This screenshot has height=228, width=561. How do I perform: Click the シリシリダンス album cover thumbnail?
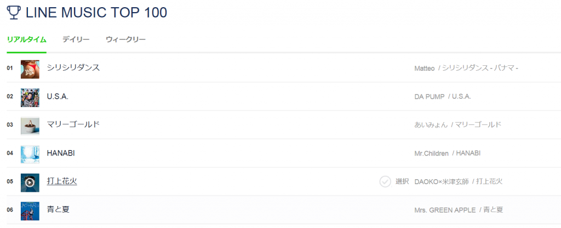pyautogui.click(x=30, y=69)
